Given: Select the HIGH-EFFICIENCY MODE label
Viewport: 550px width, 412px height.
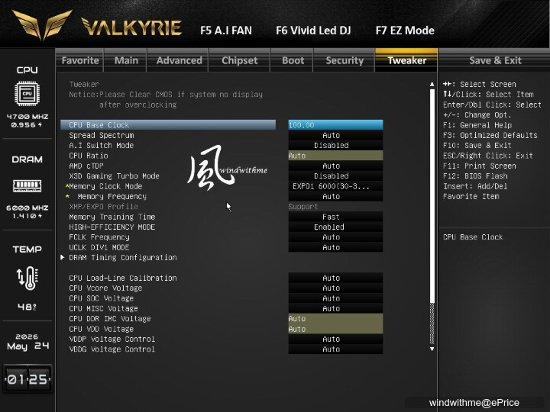Looking at the screenshot, I should [112, 227].
